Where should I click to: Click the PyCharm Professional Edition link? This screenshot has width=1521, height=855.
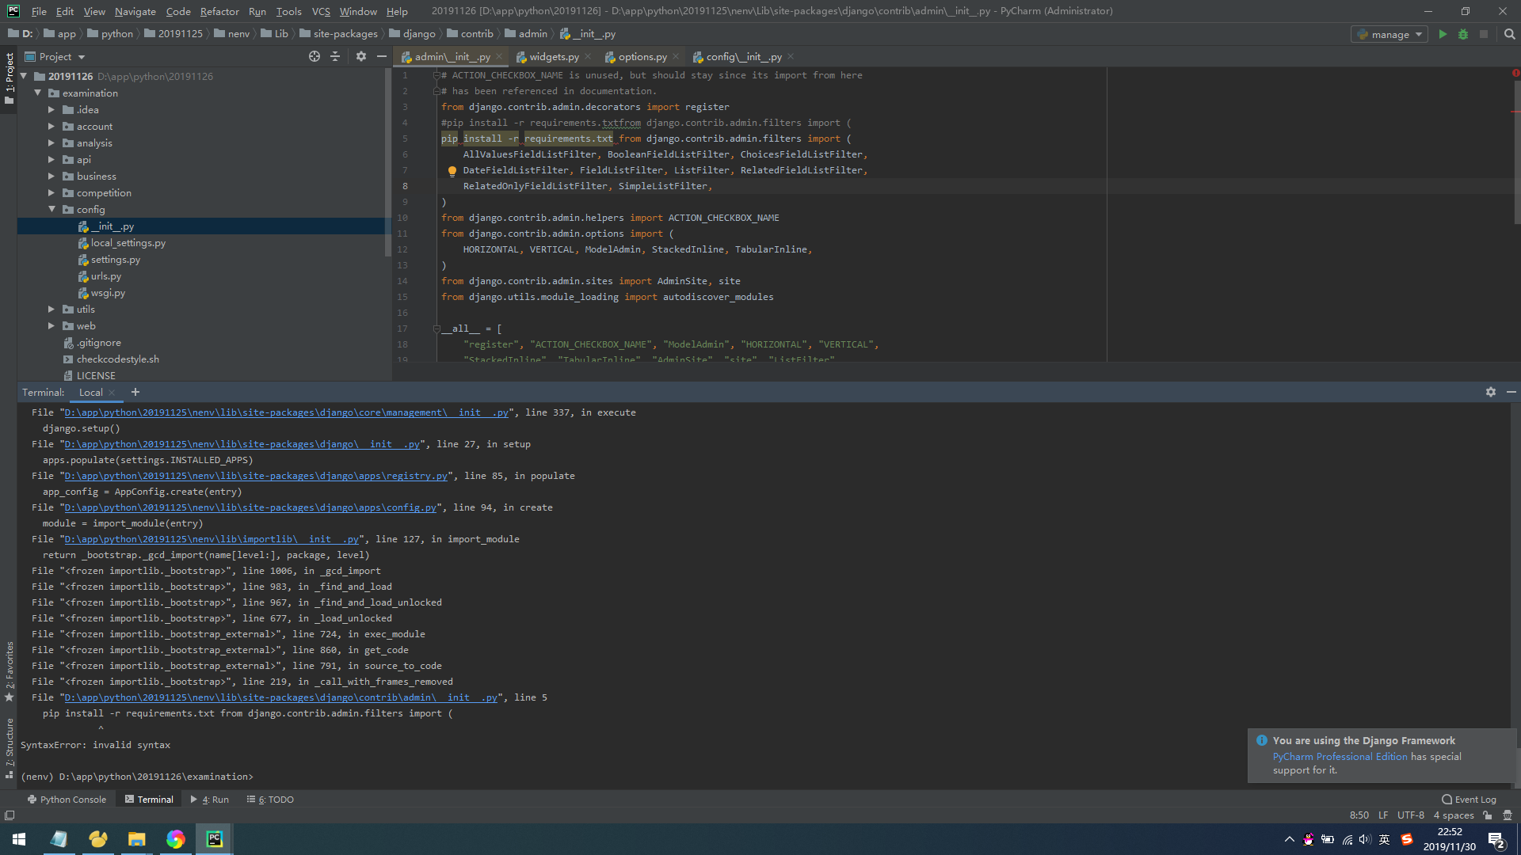pyautogui.click(x=1340, y=756)
